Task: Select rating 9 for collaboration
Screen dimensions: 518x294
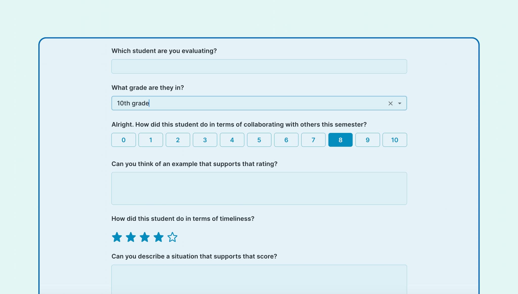Action: [368, 140]
